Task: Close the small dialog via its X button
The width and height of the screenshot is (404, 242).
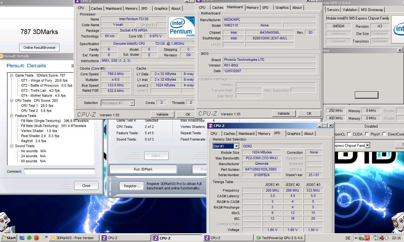Action: [400, 50]
